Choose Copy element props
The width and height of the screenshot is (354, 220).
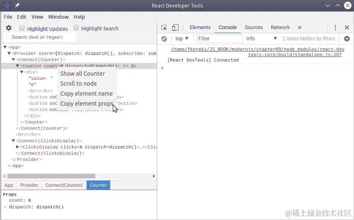87,104
